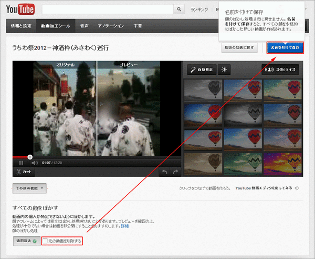315x259 pixels.
Task: Switch to the 情報と設定 tab
Action: [x=21, y=26]
